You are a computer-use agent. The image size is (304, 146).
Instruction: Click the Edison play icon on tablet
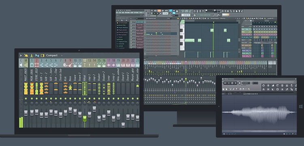pos(229,83)
